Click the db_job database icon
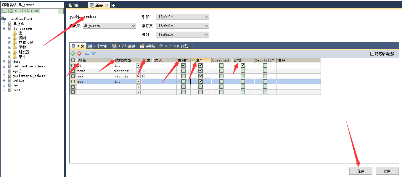The width and height of the screenshot is (402, 177). coord(10,24)
